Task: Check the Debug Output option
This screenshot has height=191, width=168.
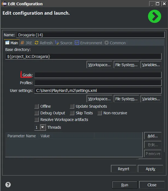Action: [37, 113]
